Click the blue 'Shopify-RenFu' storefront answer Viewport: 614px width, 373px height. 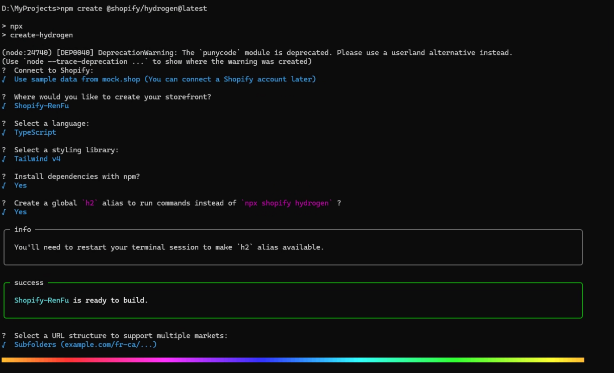click(41, 106)
